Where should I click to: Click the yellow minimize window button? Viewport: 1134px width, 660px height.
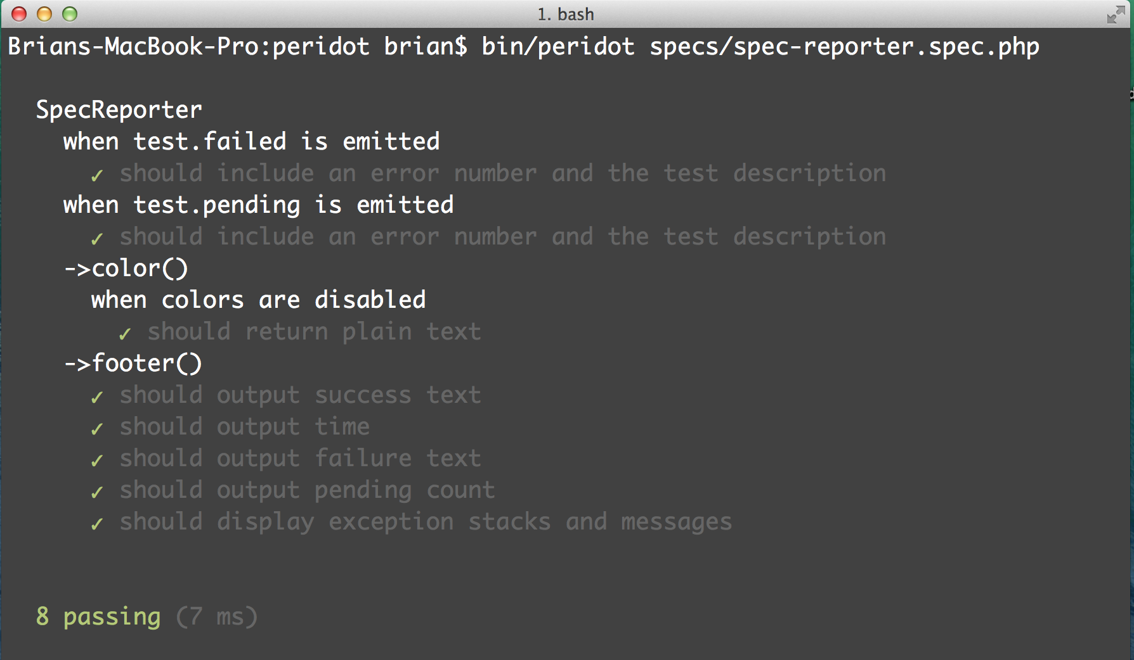coord(44,14)
